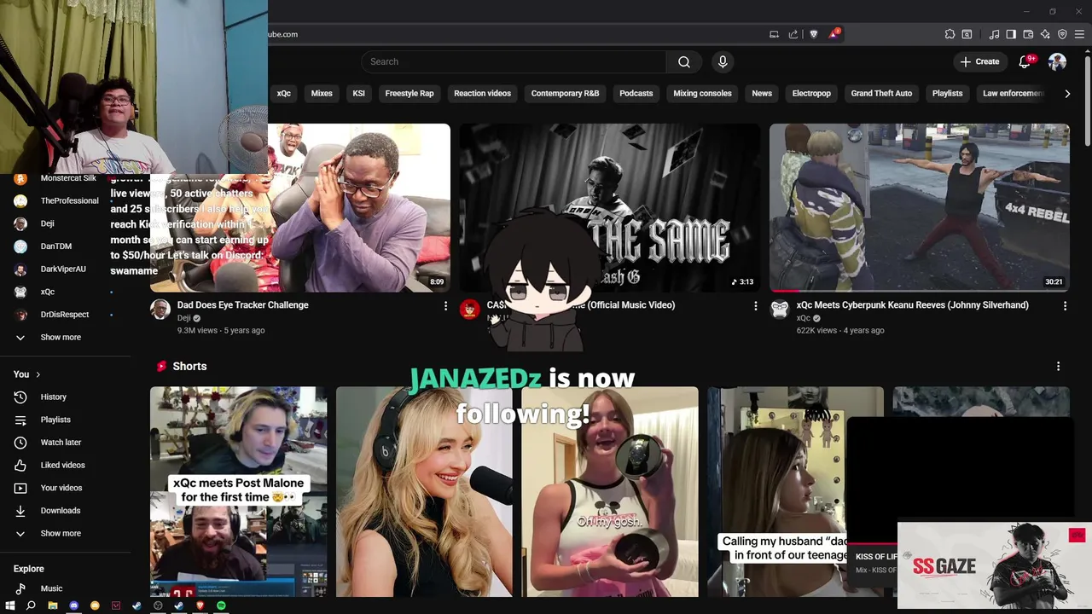Open Brave Rewards triangle icon

[x=834, y=34]
